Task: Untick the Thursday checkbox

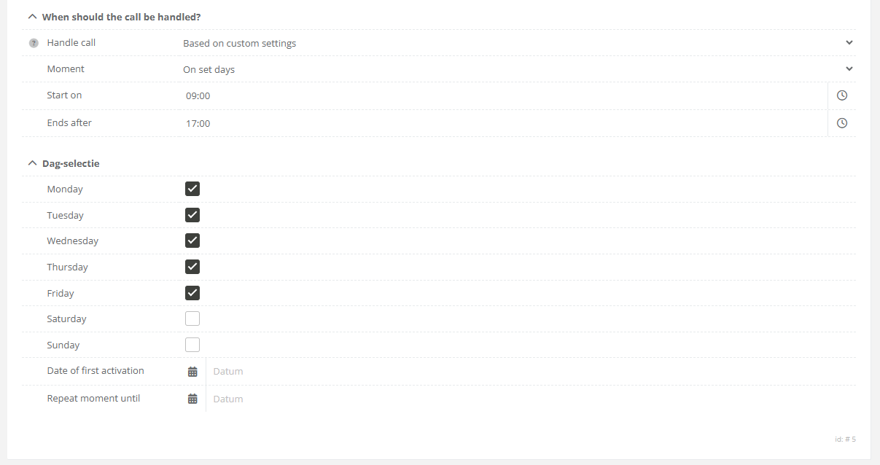Action: [192, 267]
